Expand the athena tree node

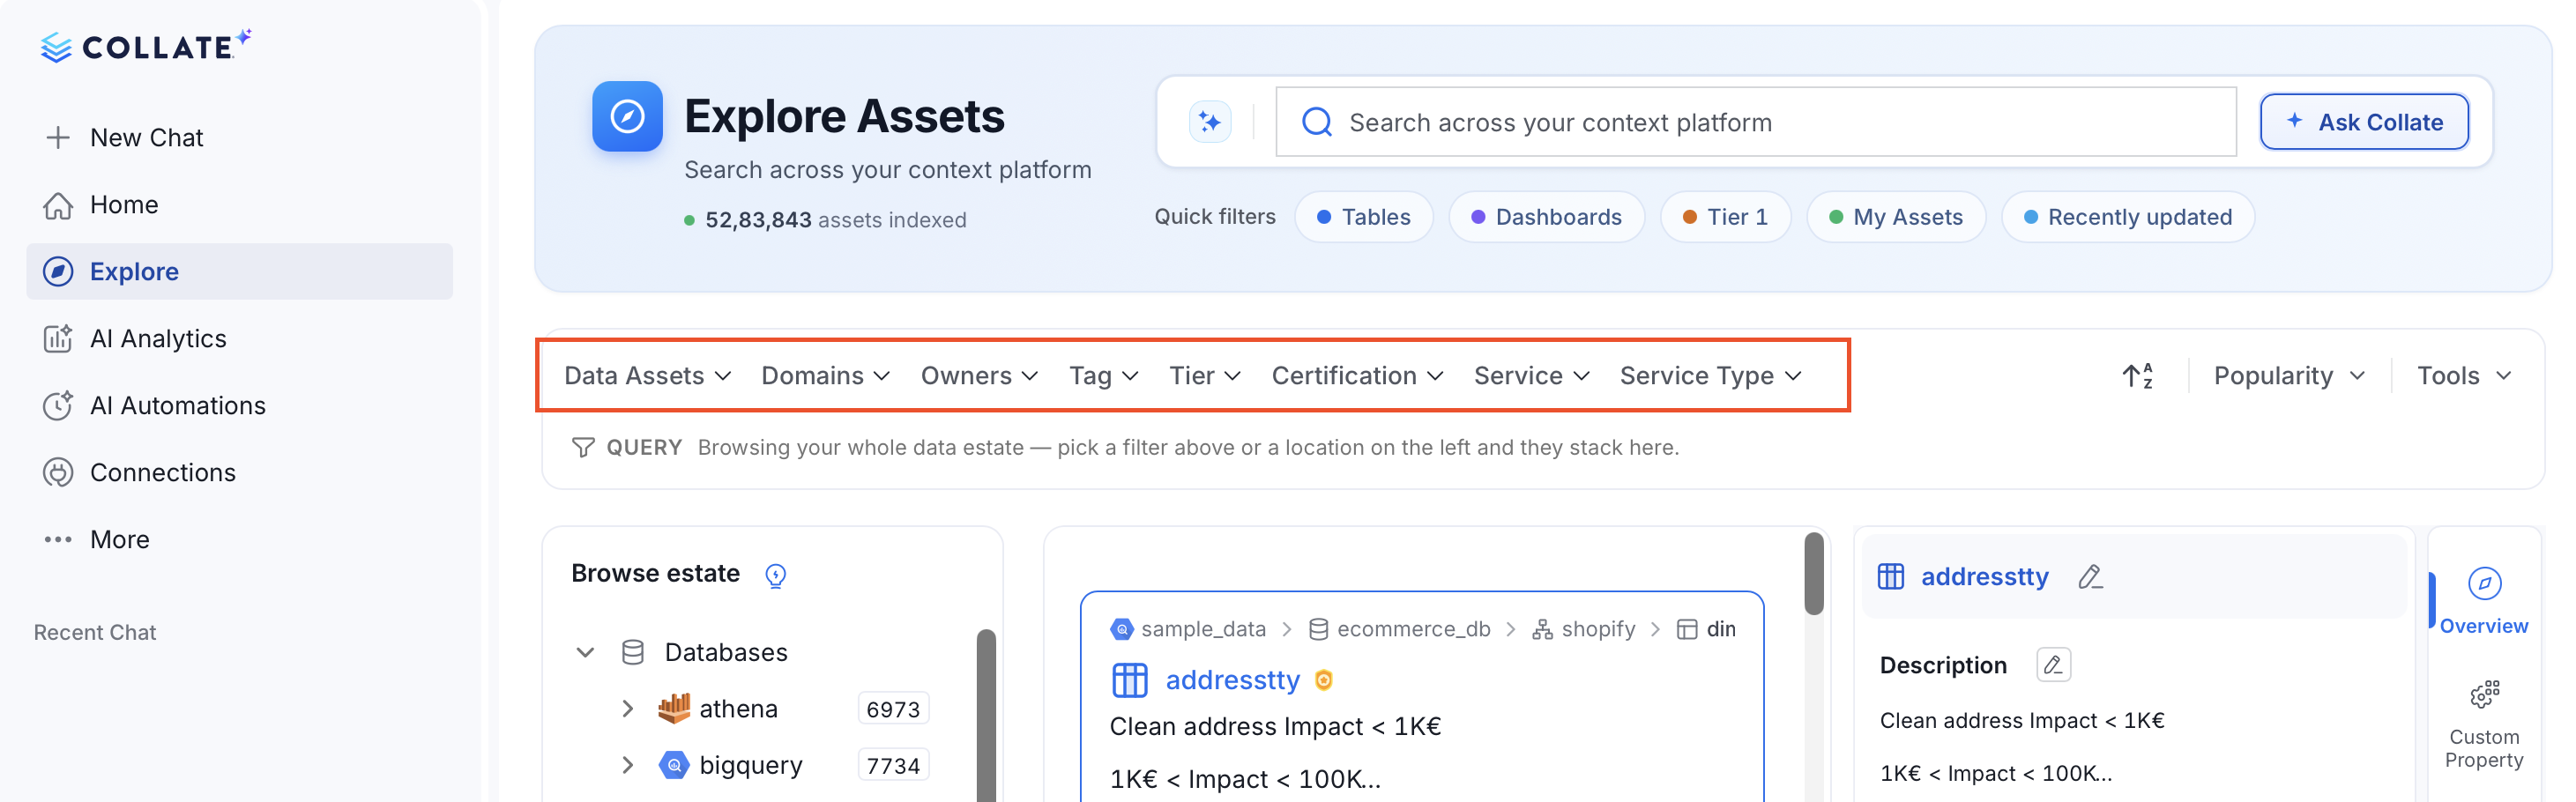click(x=627, y=708)
